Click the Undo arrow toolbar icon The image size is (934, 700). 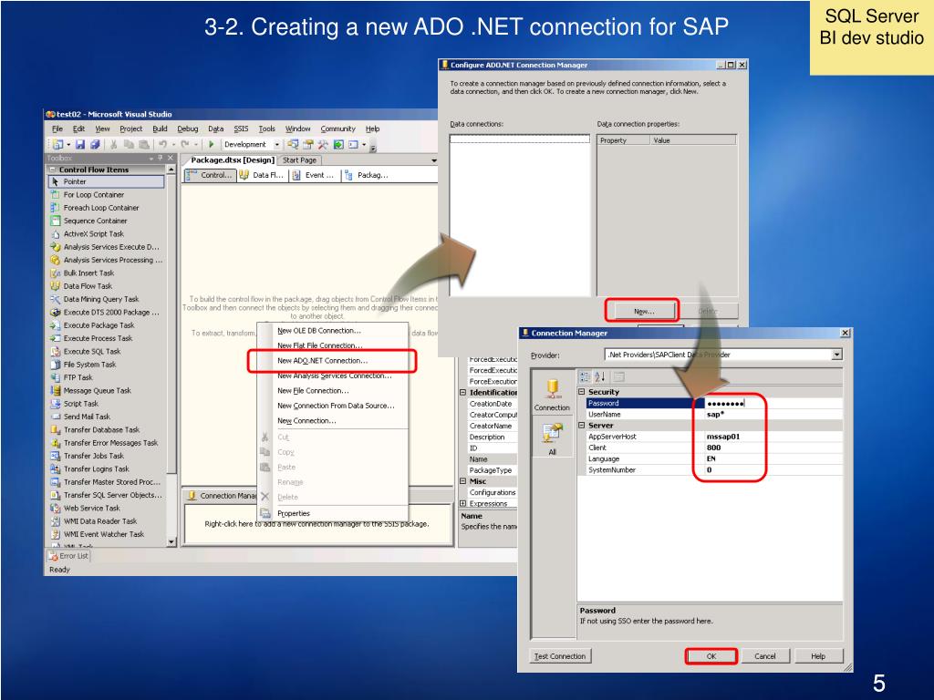162,145
